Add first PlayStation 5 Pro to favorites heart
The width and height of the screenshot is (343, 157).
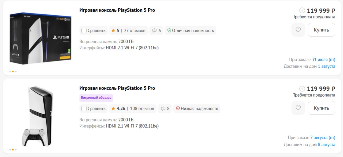(298, 30)
